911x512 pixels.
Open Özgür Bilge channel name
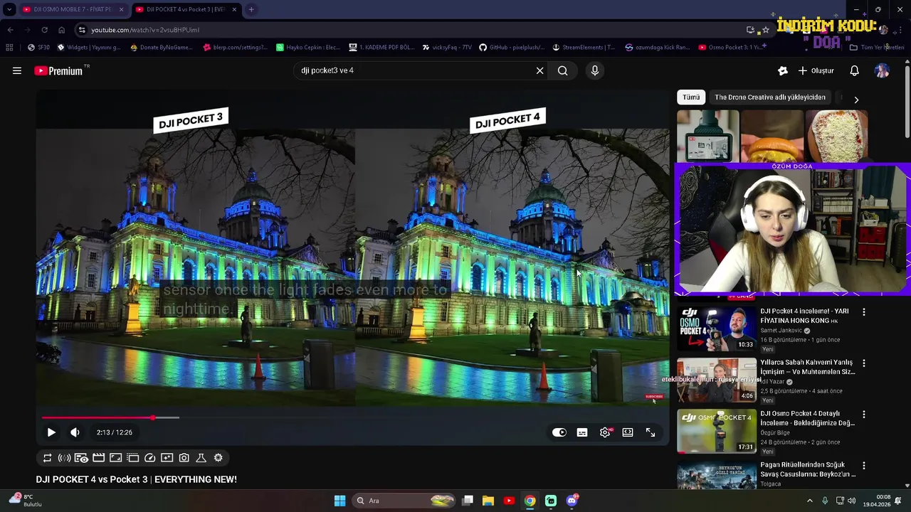(775, 432)
